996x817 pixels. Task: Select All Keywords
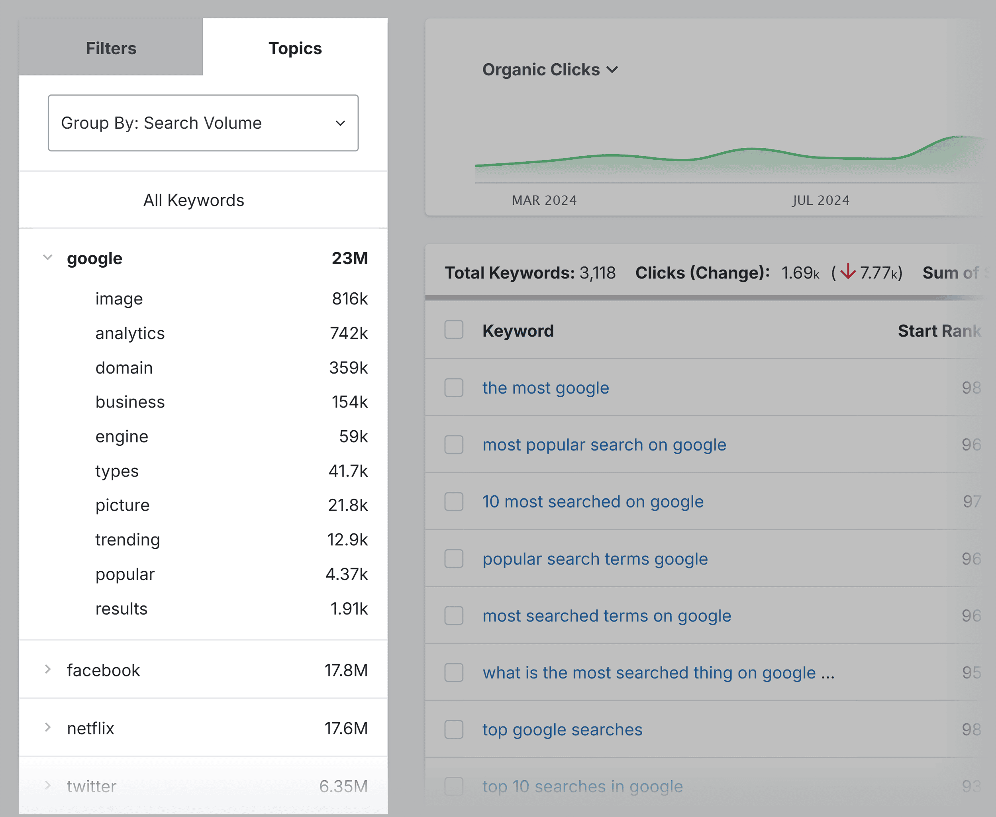[x=194, y=200]
